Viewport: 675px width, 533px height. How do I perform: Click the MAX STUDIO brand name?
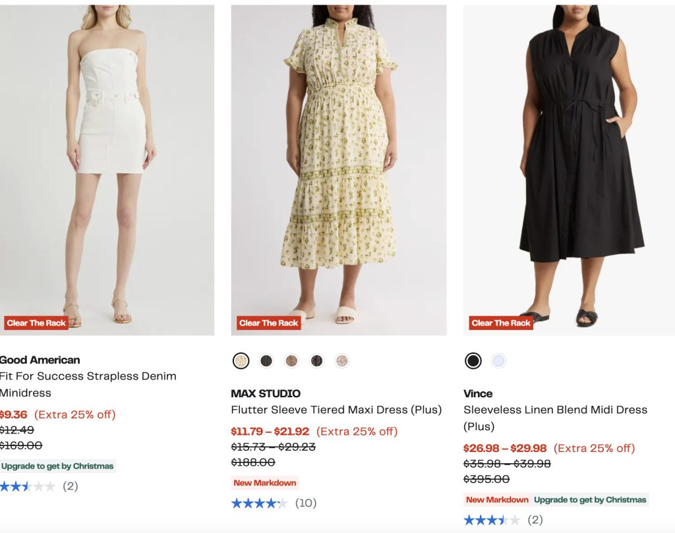pos(266,393)
